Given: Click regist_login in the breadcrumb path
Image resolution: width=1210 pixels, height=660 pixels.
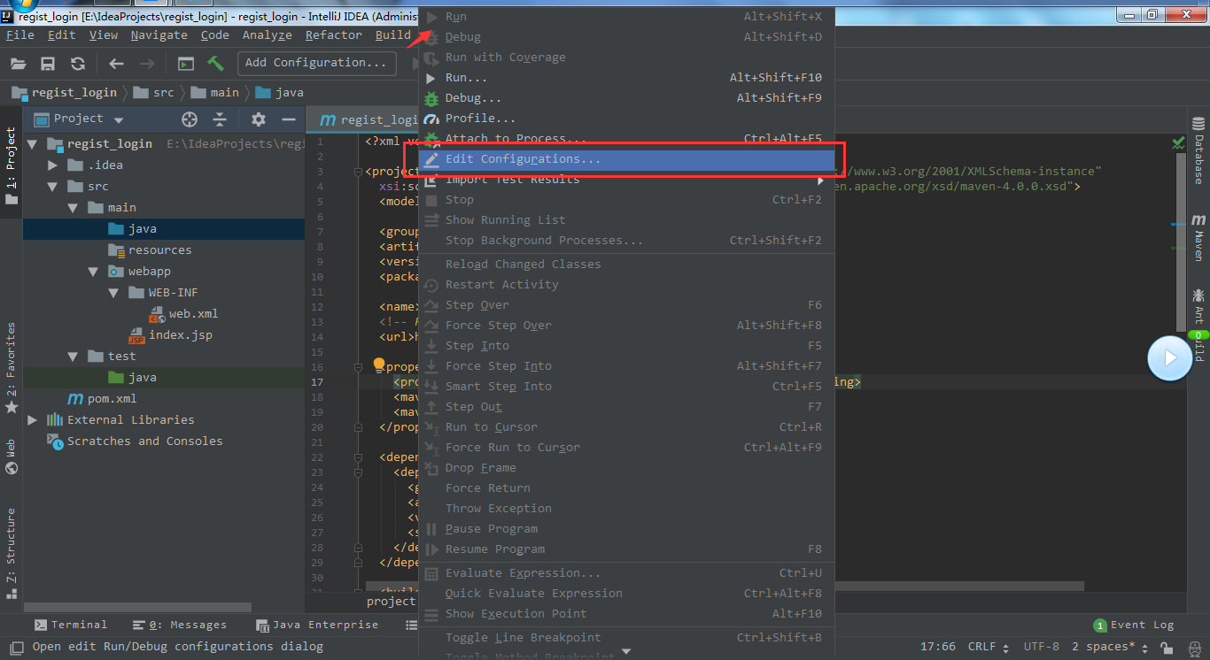Looking at the screenshot, I should [x=65, y=92].
